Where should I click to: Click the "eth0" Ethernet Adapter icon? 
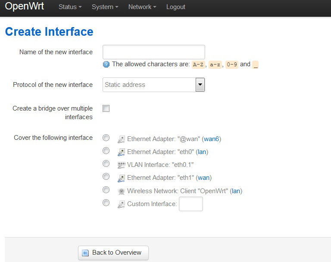[x=122, y=152]
